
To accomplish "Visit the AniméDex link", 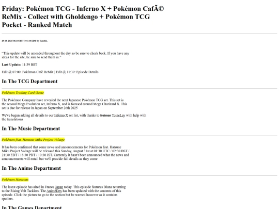I will pyautogui.click(x=54, y=191).
